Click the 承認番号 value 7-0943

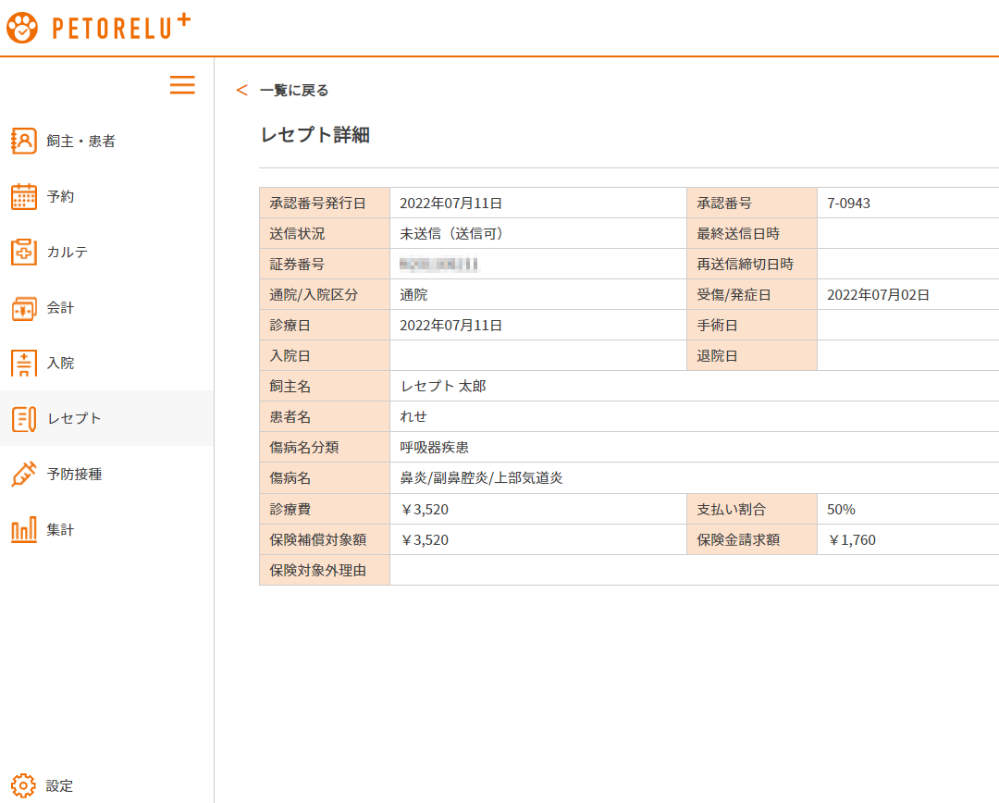848,204
